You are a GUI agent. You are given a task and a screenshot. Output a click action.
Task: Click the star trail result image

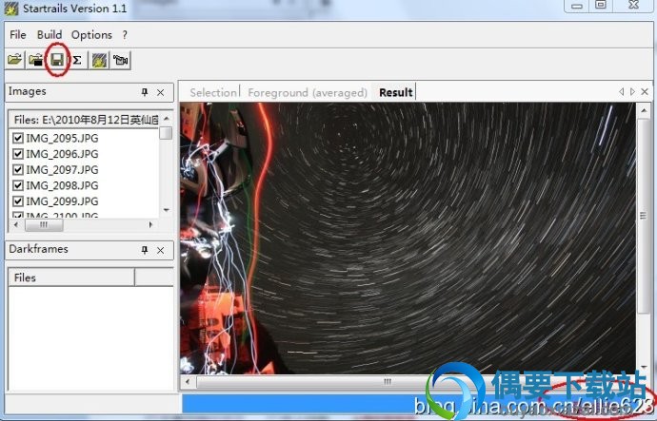click(x=408, y=238)
